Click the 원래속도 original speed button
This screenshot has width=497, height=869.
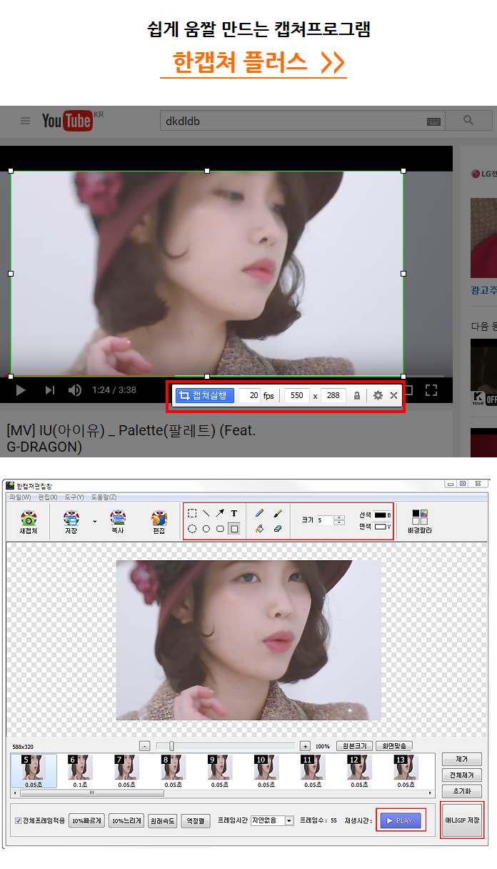tap(163, 820)
